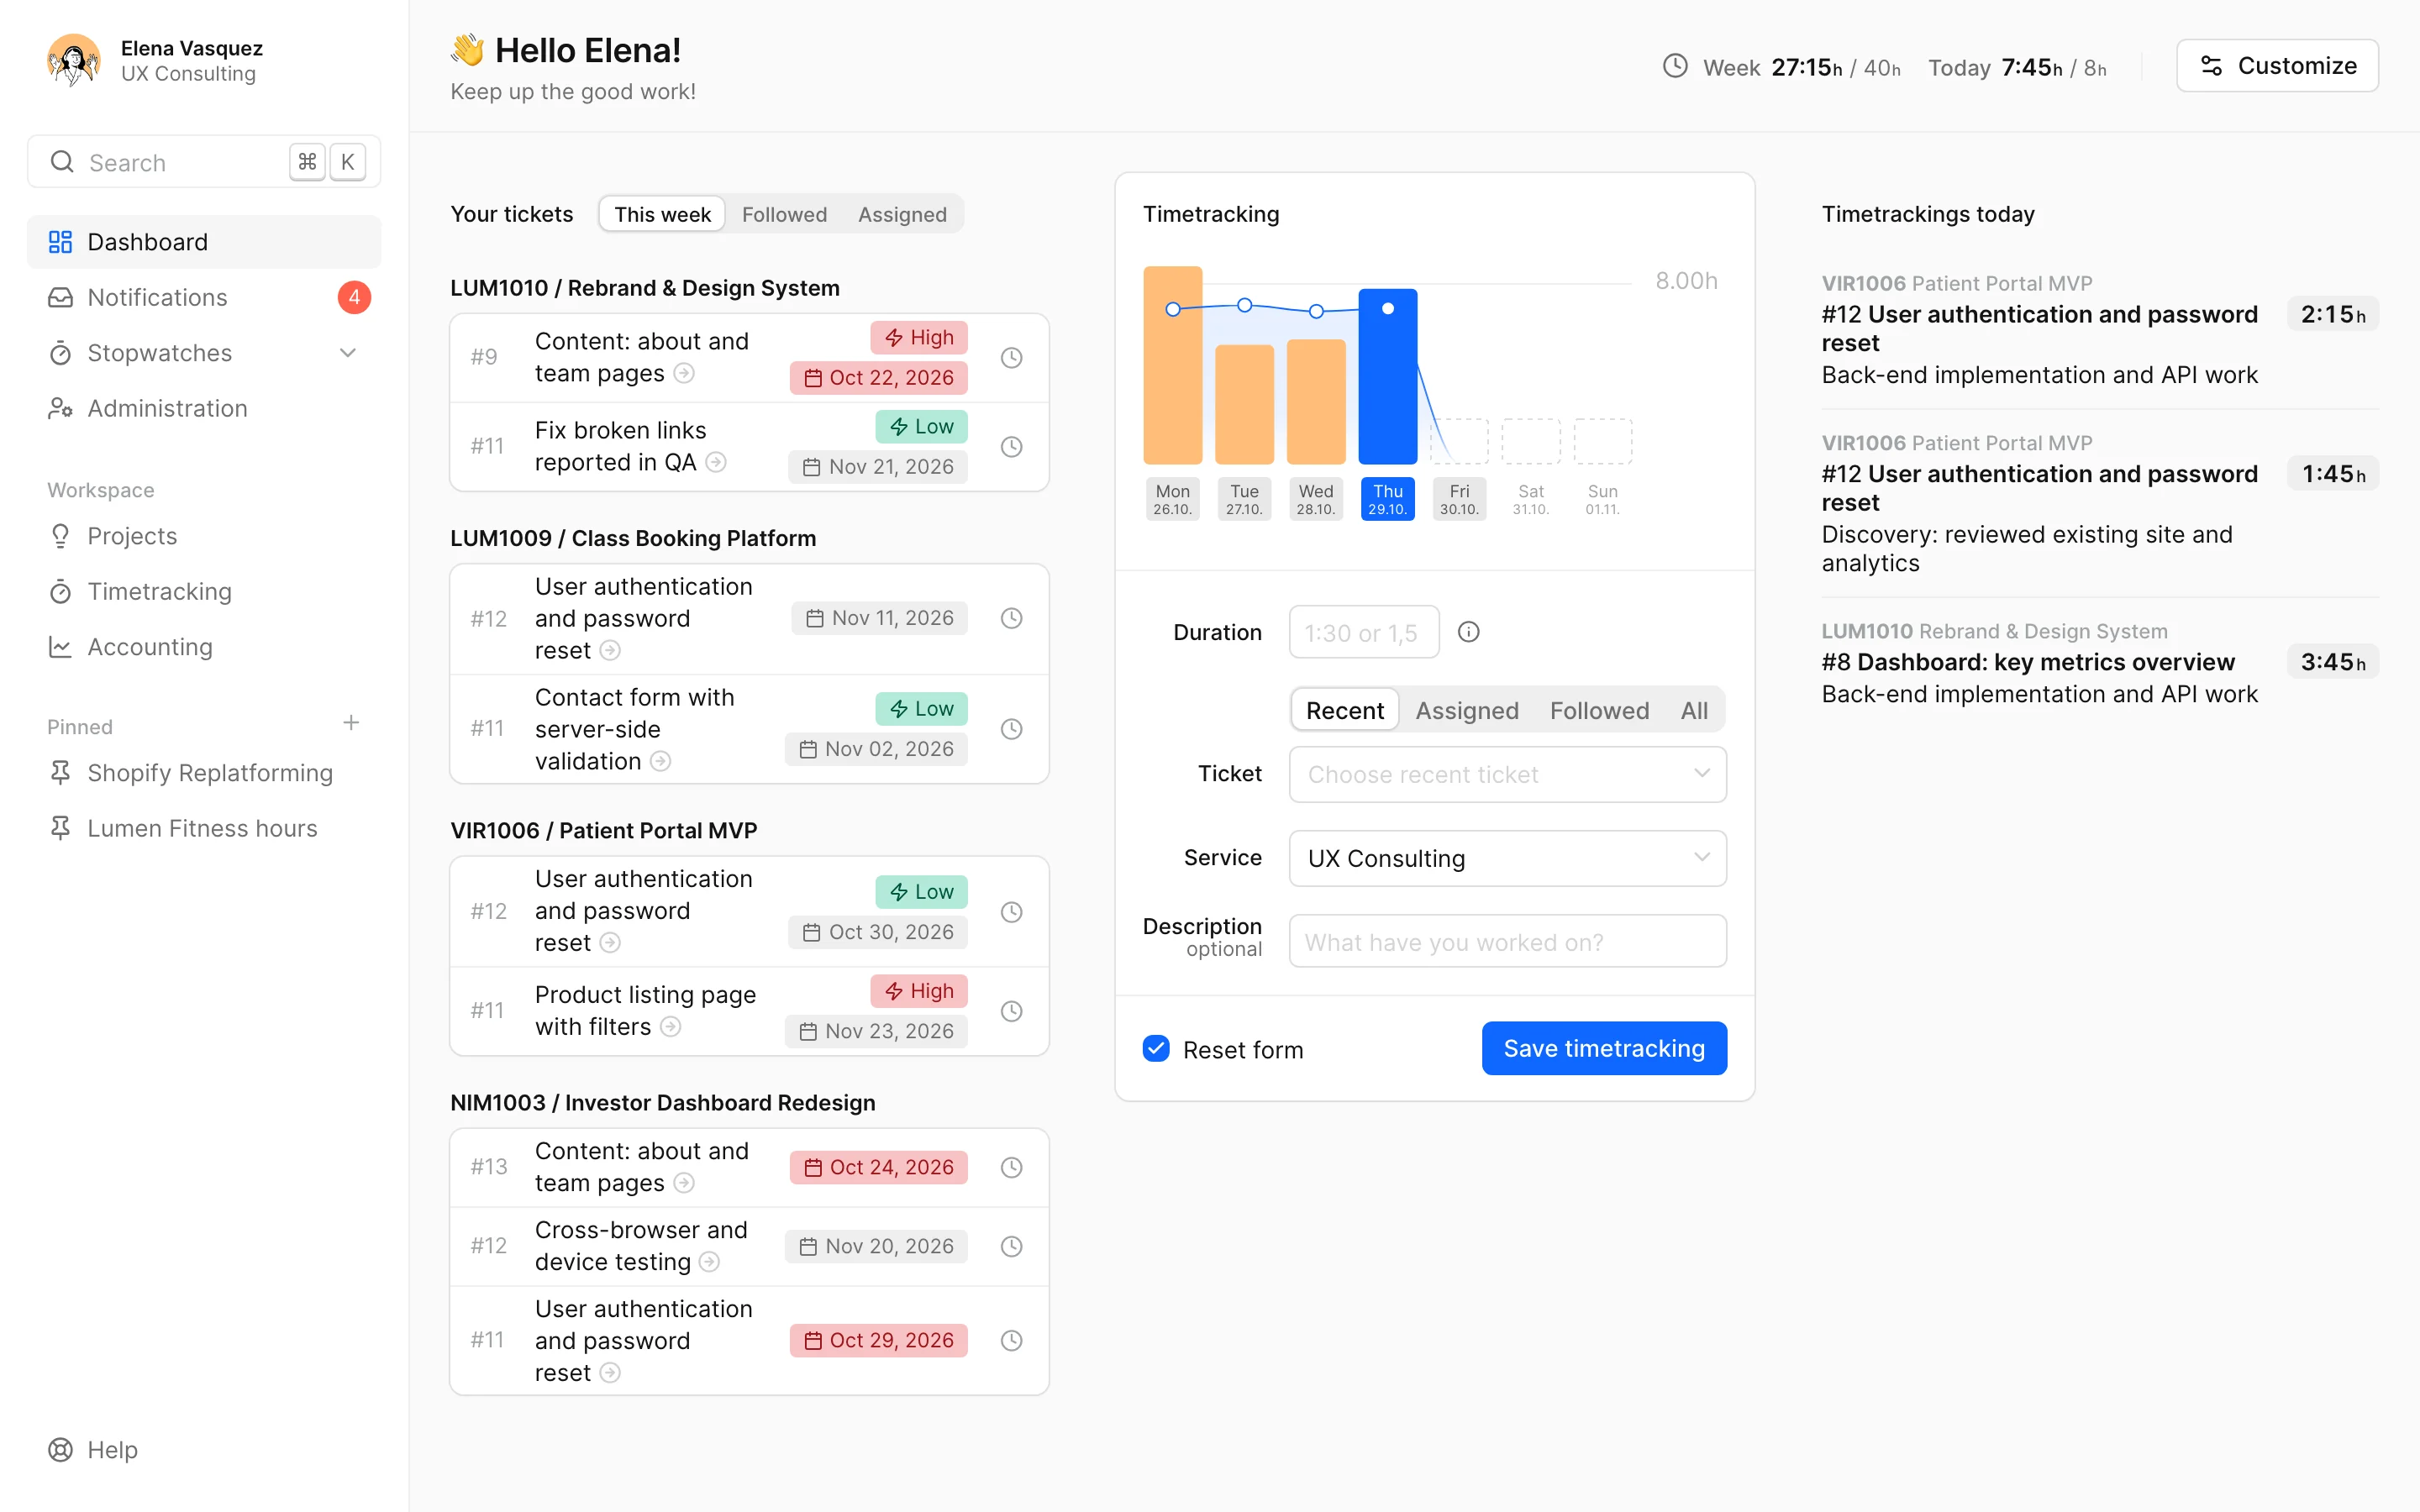Click the duration format info icon
Viewport: 2420px width, 1512px height.
1468,631
